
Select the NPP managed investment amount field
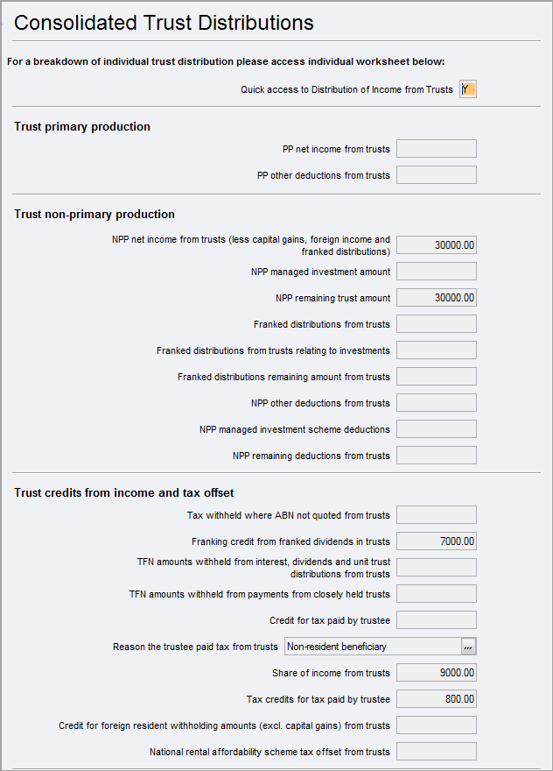(x=436, y=271)
